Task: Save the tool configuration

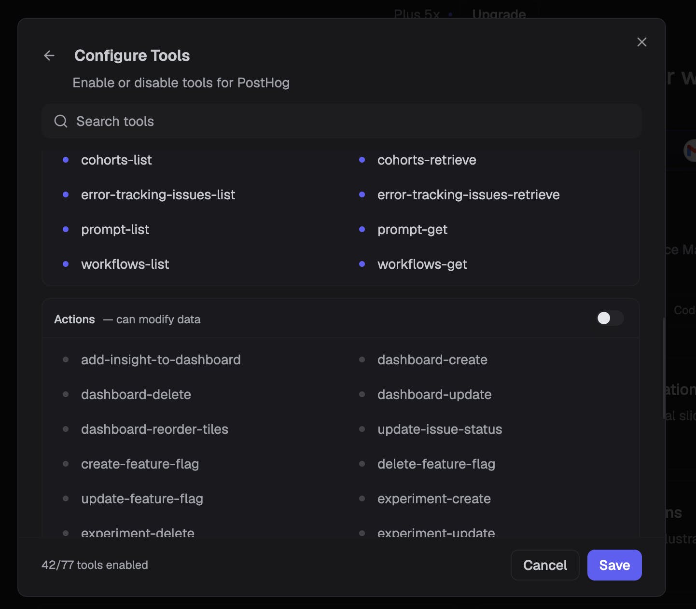Action: (614, 565)
